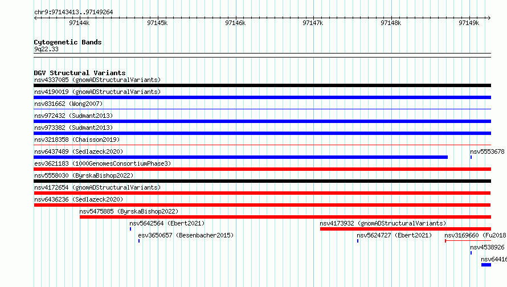Click the small blue marker under esv3650657
The height and width of the screenshot is (287, 507).
point(139,241)
